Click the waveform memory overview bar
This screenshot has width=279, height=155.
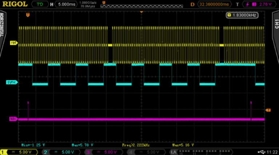click(x=142, y=6)
